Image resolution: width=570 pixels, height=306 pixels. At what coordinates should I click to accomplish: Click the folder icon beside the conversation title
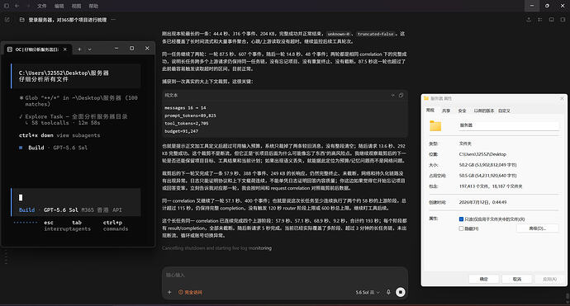point(21,20)
